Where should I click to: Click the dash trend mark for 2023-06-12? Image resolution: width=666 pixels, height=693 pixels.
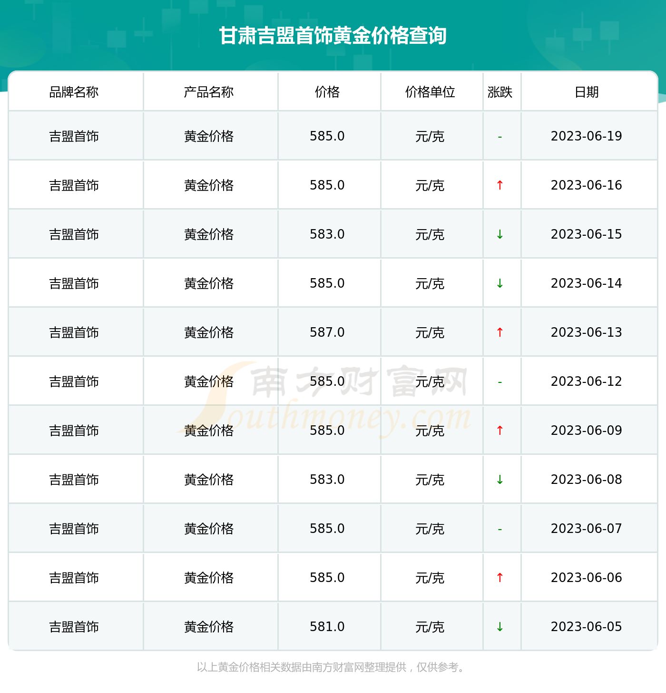500,382
